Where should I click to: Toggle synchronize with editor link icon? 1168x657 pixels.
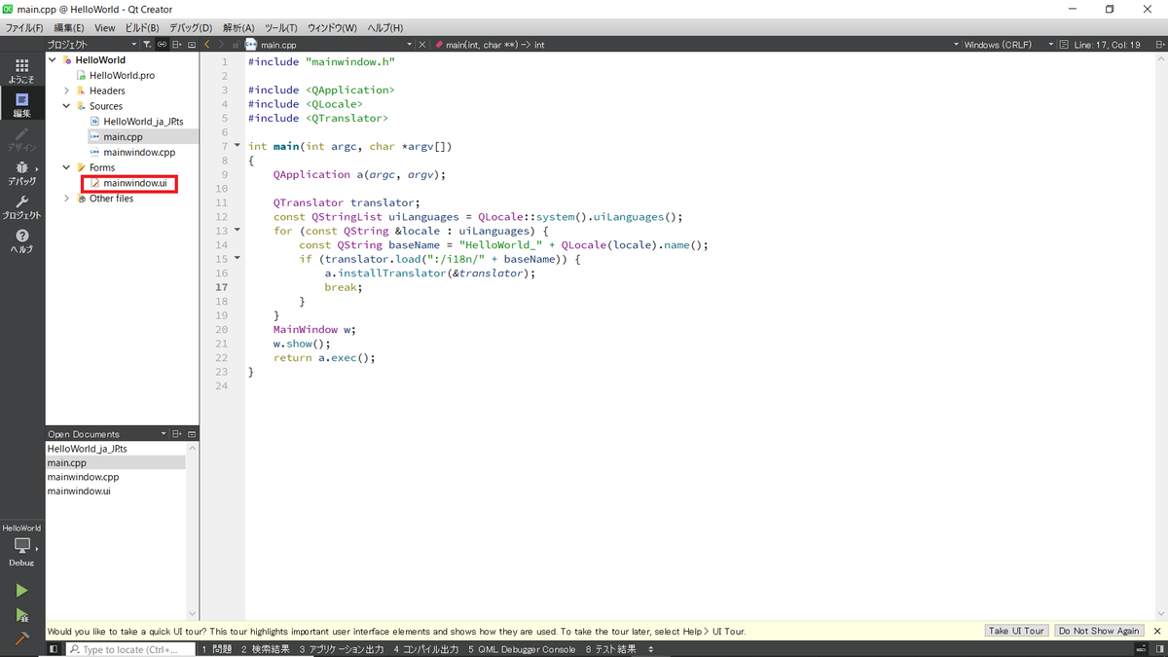point(162,44)
